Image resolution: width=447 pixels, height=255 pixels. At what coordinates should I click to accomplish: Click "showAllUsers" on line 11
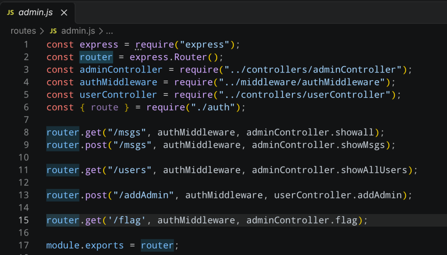(374, 170)
